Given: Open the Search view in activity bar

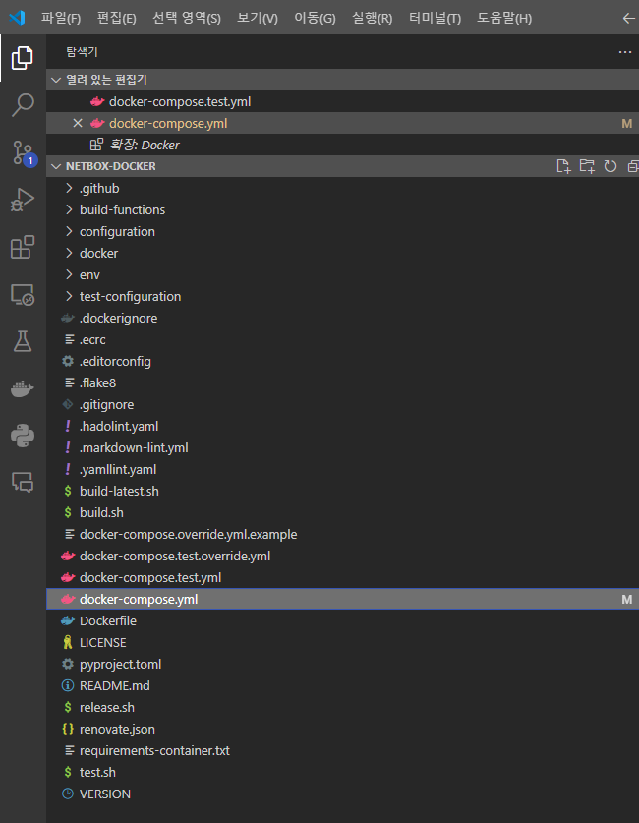Looking at the screenshot, I should 22,105.
